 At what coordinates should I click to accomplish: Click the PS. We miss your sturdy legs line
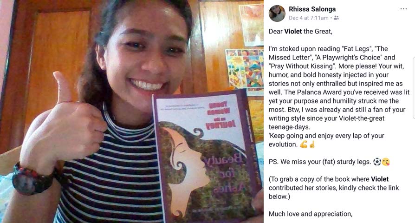coord(329,162)
